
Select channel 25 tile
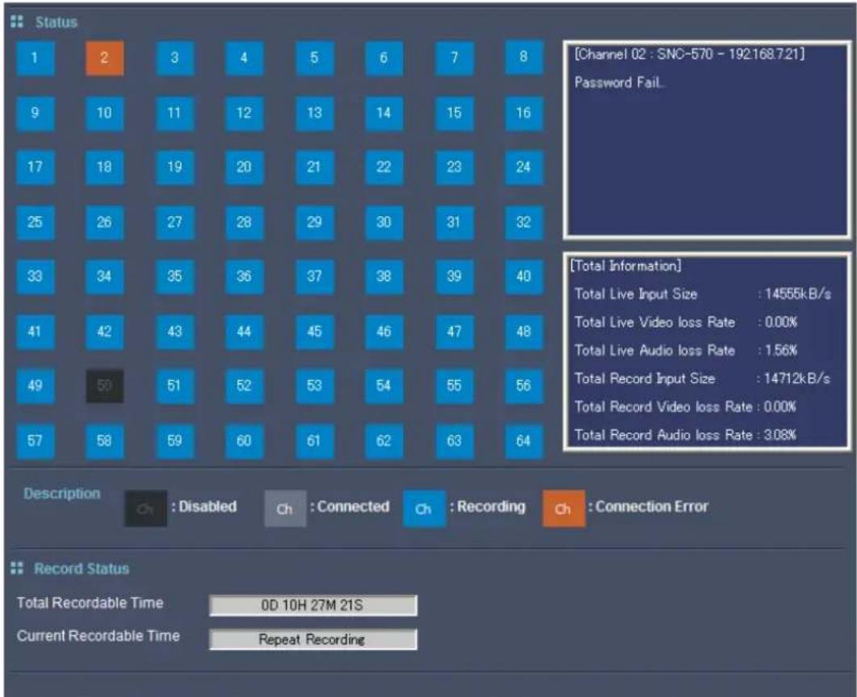(x=35, y=223)
